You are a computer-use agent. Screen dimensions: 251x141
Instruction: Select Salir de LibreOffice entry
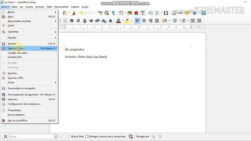pyautogui.click(x=29, y=121)
